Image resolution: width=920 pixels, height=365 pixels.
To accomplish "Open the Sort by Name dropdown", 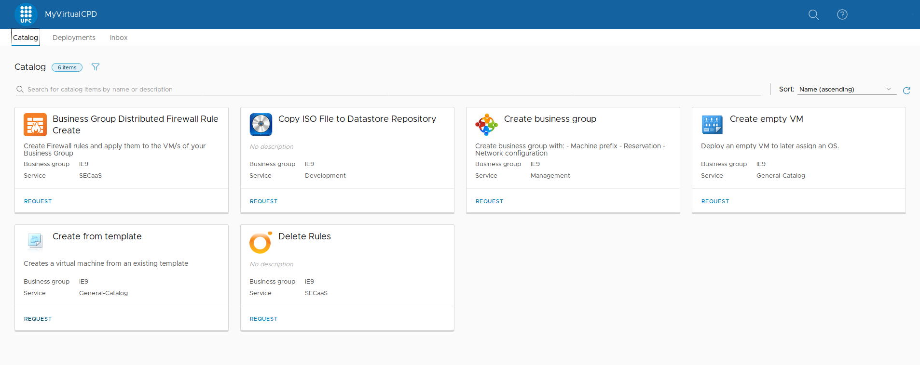I will (x=846, y=89).
